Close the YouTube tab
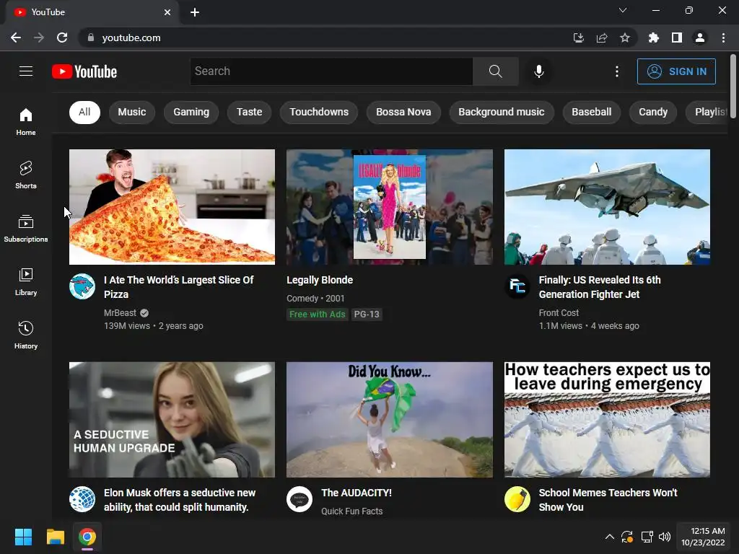This screenshot has height=554, width=739. click(167, 12)
